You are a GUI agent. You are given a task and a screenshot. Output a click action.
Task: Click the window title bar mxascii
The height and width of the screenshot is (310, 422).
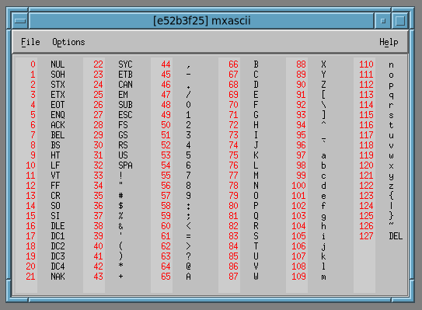(201, 21)
